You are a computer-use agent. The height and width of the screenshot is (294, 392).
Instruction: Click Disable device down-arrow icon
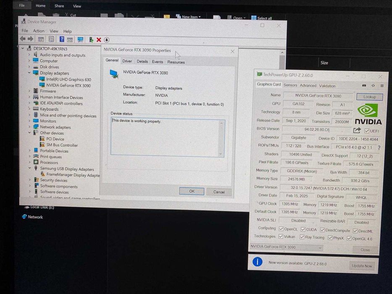pyautogui.click(x=106, y=40)
